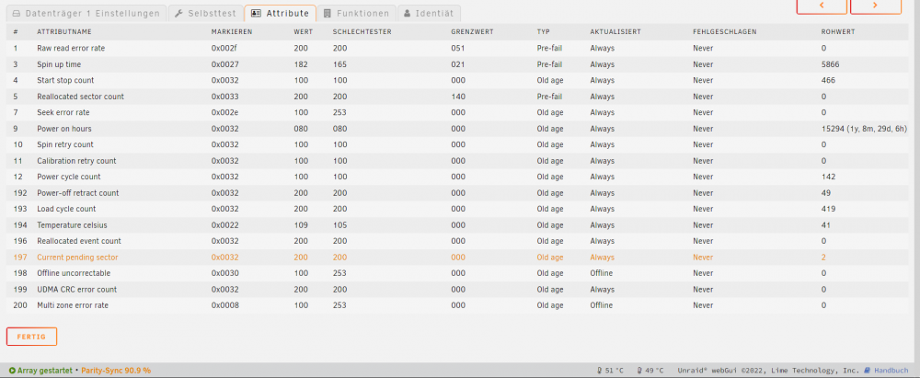Click the 51 °C temperature icon
Screen dimensions: 920x378
pos(600,371)
